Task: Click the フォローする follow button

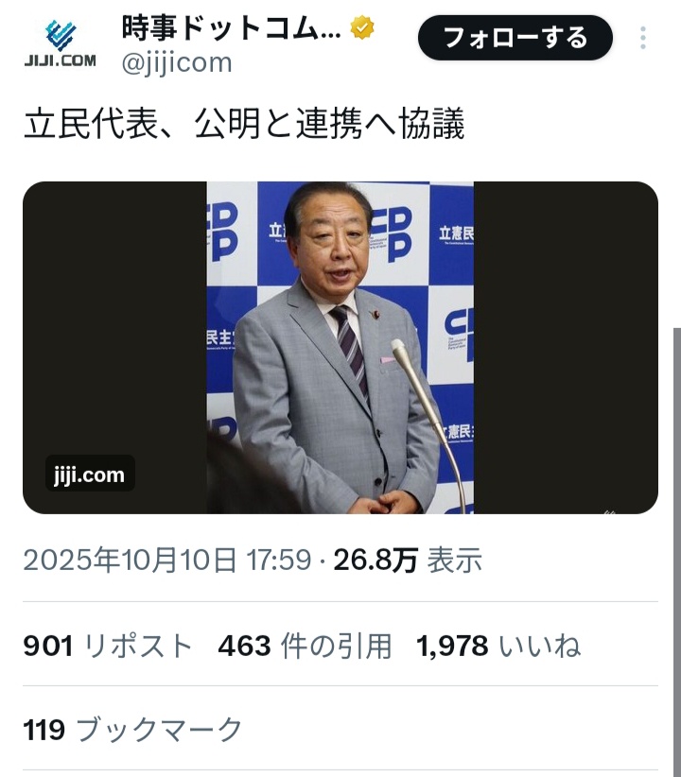Action: coord(515,38)
